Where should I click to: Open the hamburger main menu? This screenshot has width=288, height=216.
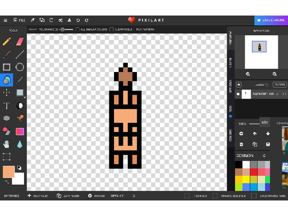[5, 20]
